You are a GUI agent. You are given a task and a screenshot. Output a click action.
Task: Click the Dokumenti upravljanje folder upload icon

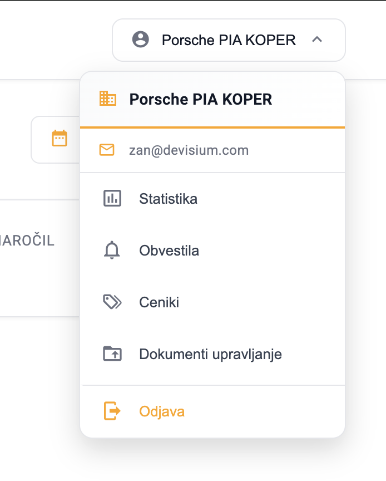112,354
